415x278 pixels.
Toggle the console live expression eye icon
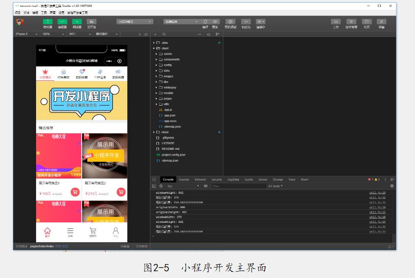[x=206, y=186]
